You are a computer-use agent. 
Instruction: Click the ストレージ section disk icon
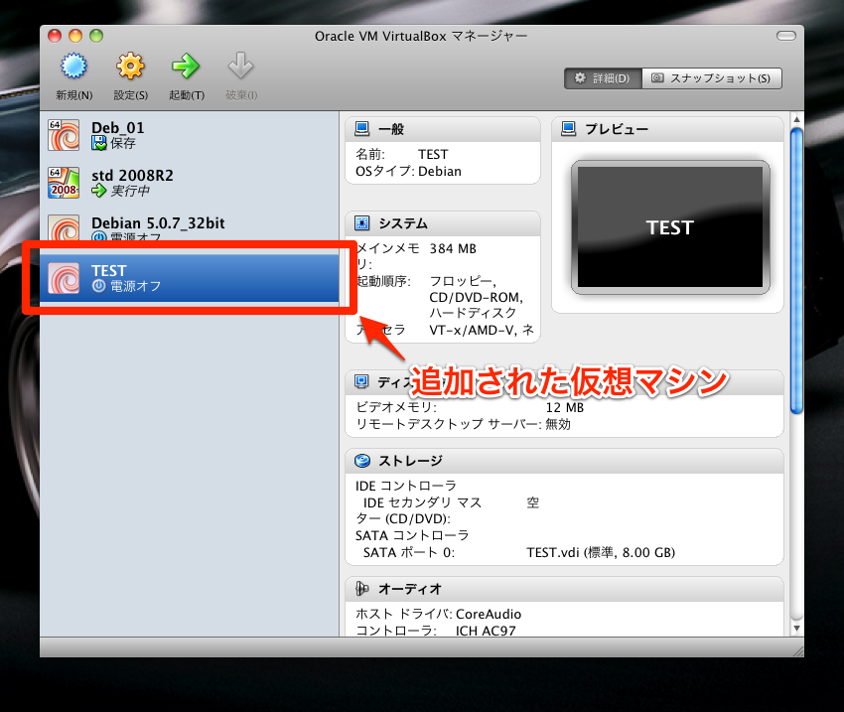[x=362, y=461]
